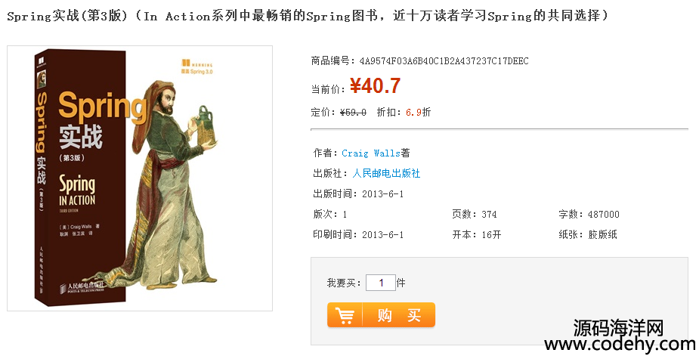Click the shopping cart icon on buy button

tap(345, 316)
